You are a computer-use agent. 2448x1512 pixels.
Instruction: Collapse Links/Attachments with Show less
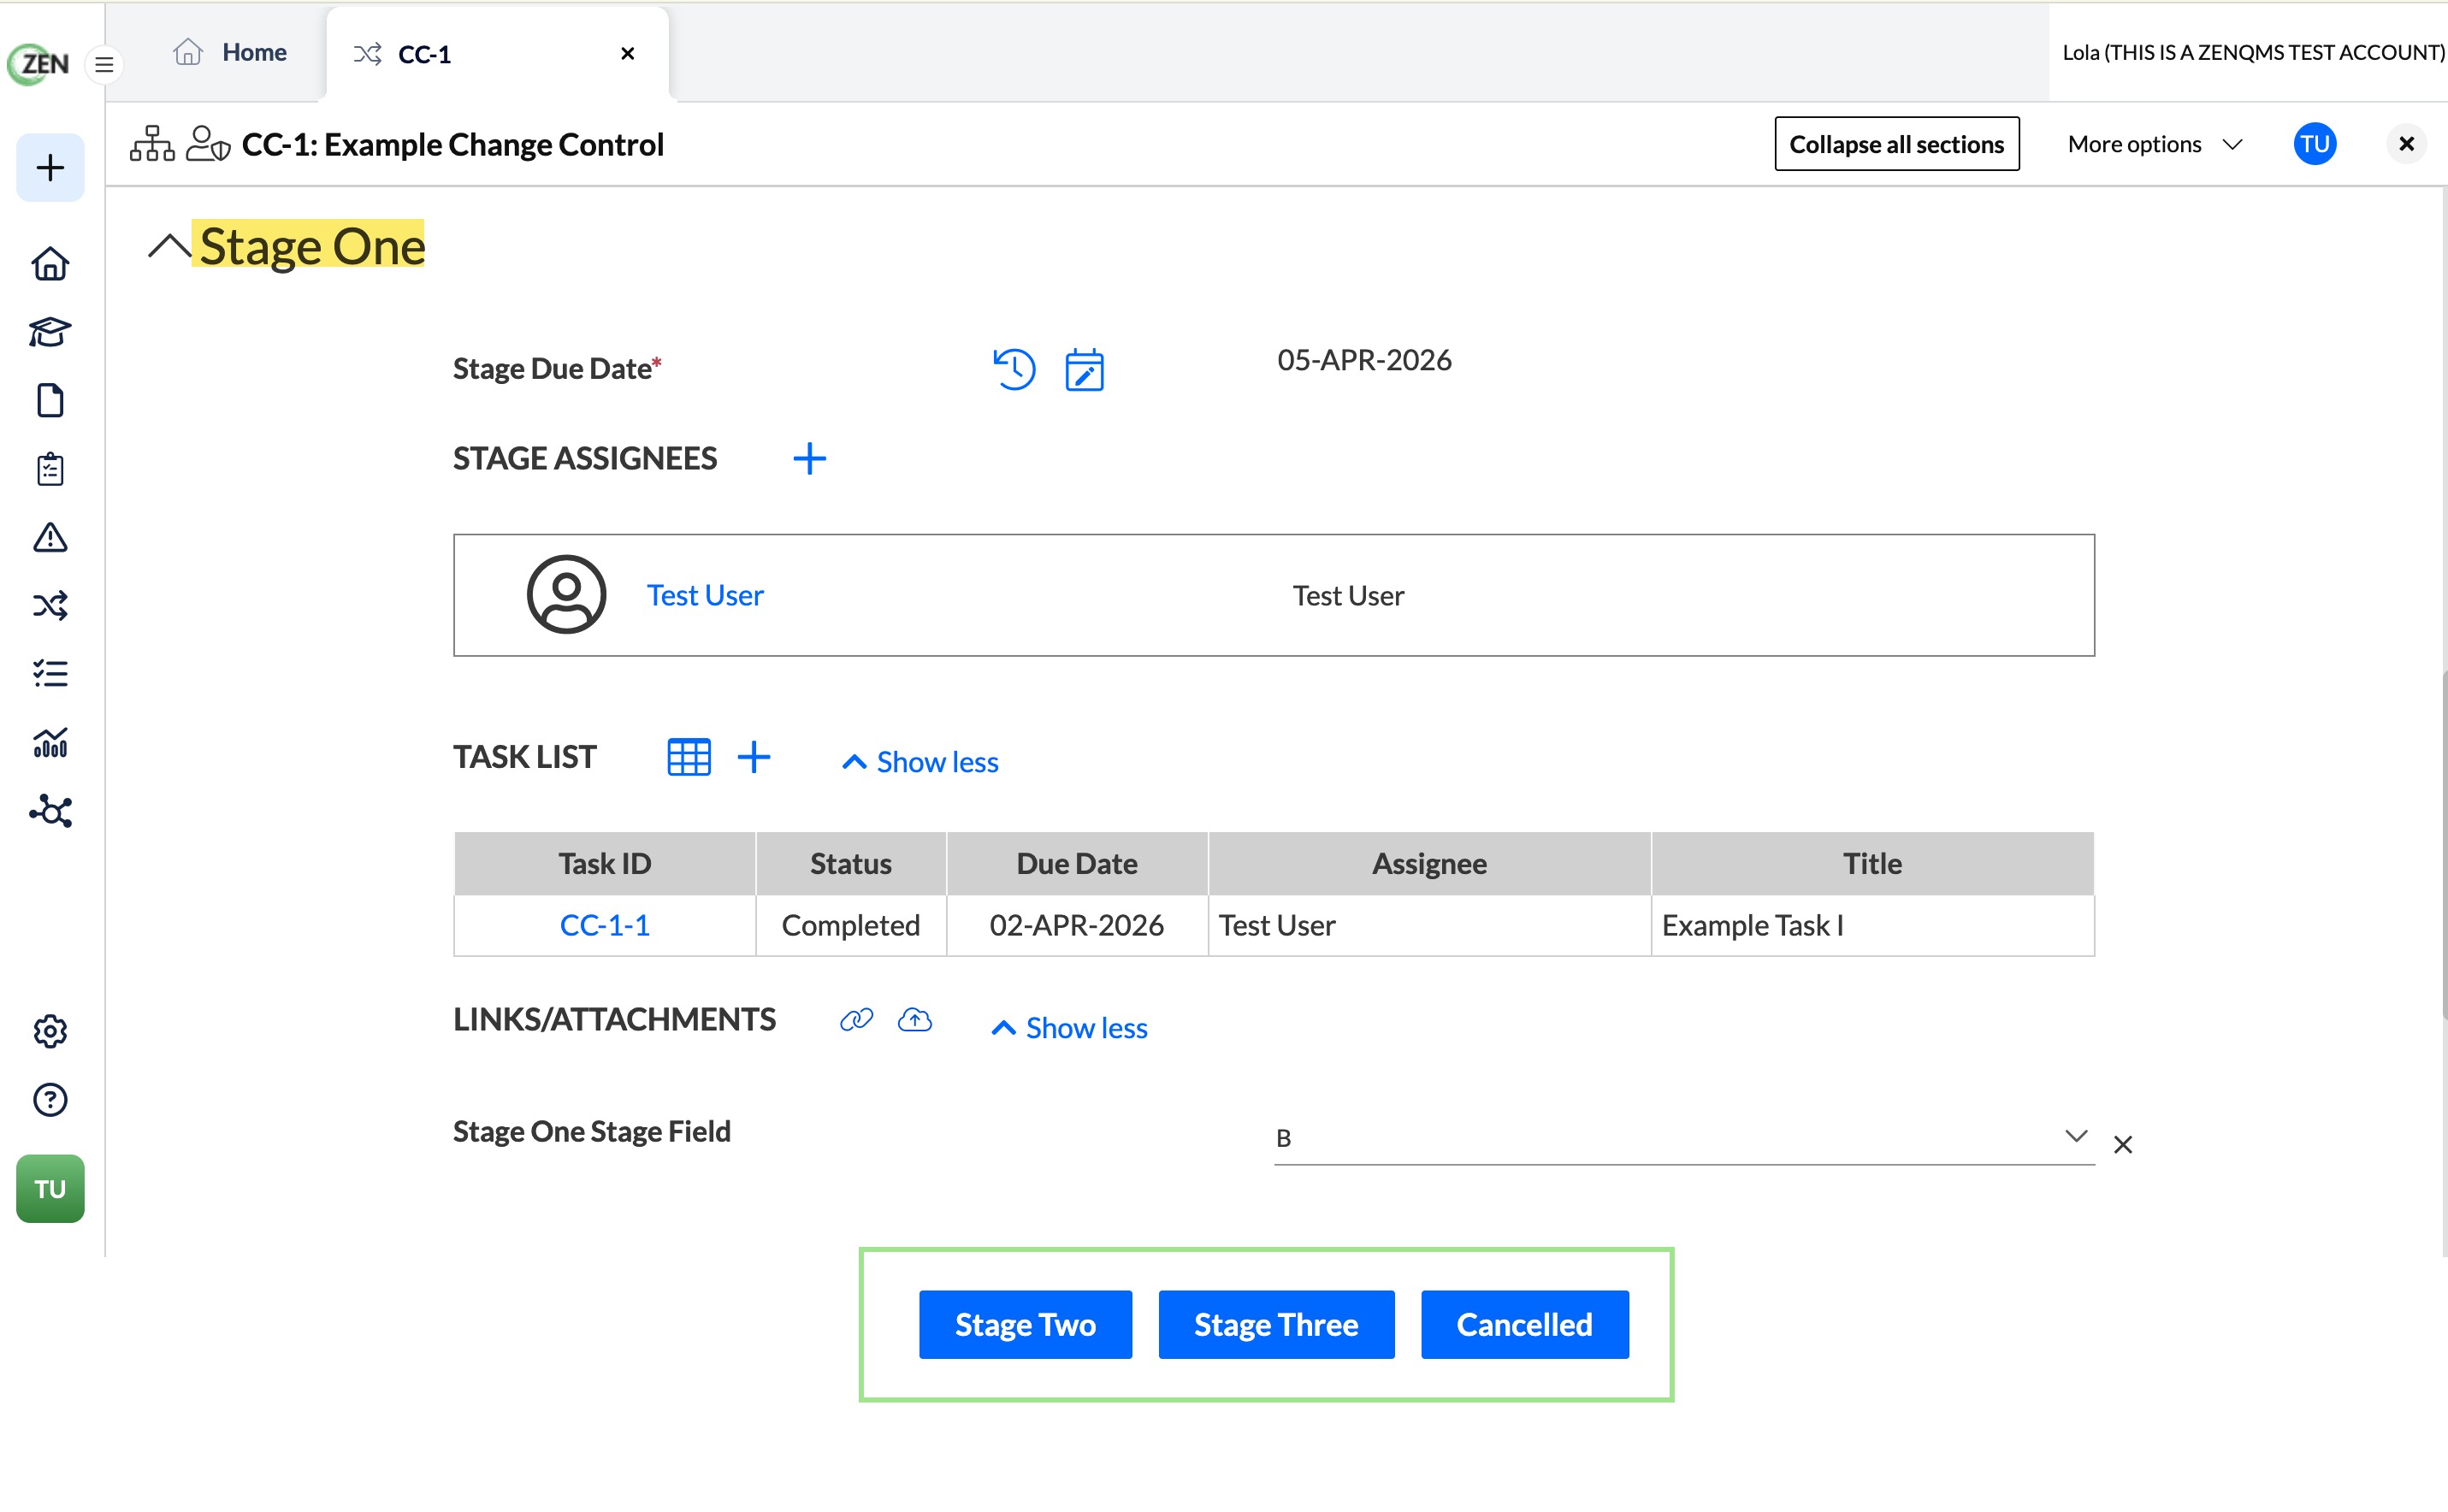pyautogui.click(x=1069, y=1028)
